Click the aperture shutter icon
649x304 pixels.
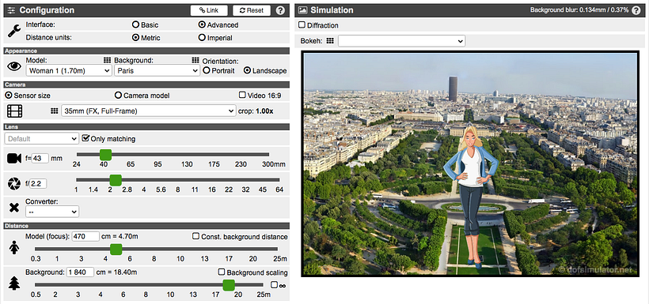coord(14,184)
